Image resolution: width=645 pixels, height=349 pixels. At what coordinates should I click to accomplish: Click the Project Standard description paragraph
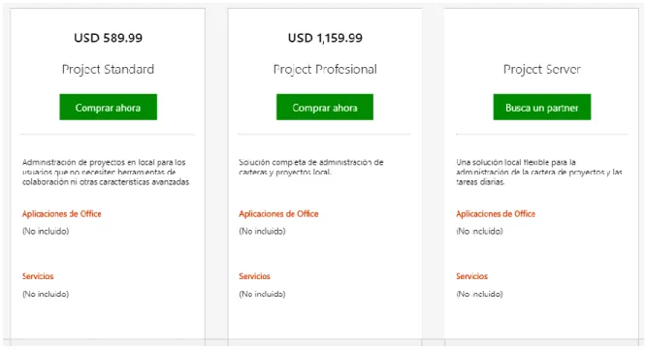click(x=106, y=172)
